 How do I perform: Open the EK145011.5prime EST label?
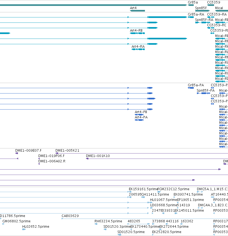189,211
